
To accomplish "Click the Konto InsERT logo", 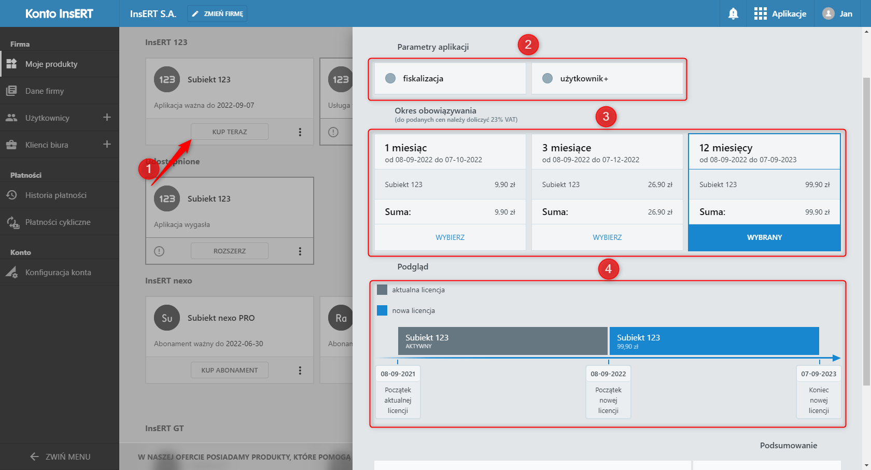I will click(x=59, y=13).
